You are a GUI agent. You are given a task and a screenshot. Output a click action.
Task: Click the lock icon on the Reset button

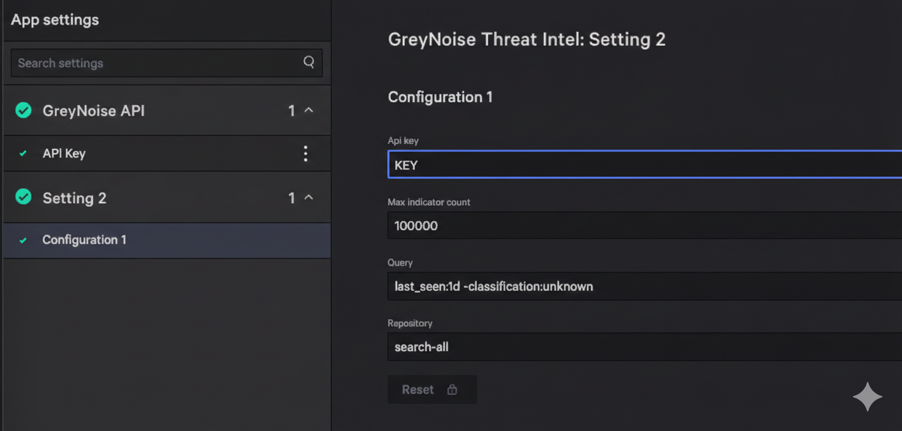(x=452, y=390)
